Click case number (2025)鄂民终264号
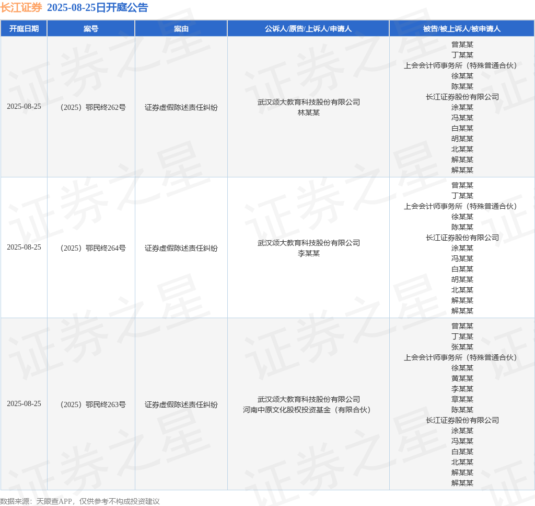This screenshot has width=535, height=506. 92,248
